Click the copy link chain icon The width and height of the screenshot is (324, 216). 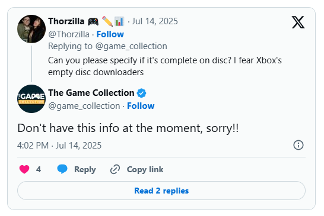(115, 169)
